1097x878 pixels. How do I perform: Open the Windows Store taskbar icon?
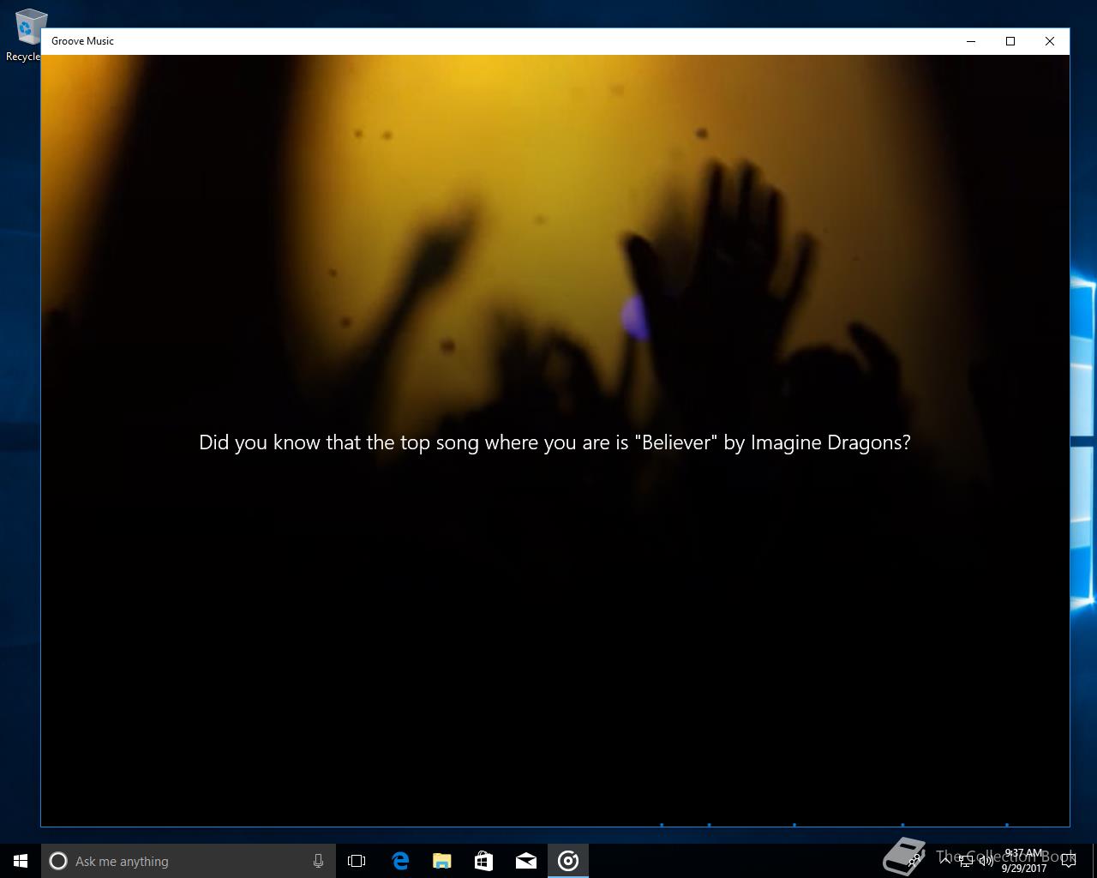pyautogui.click(x=483, y=861)
